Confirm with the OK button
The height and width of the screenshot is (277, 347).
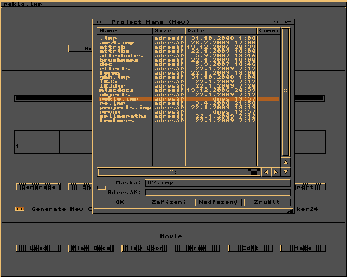(120, 202)
